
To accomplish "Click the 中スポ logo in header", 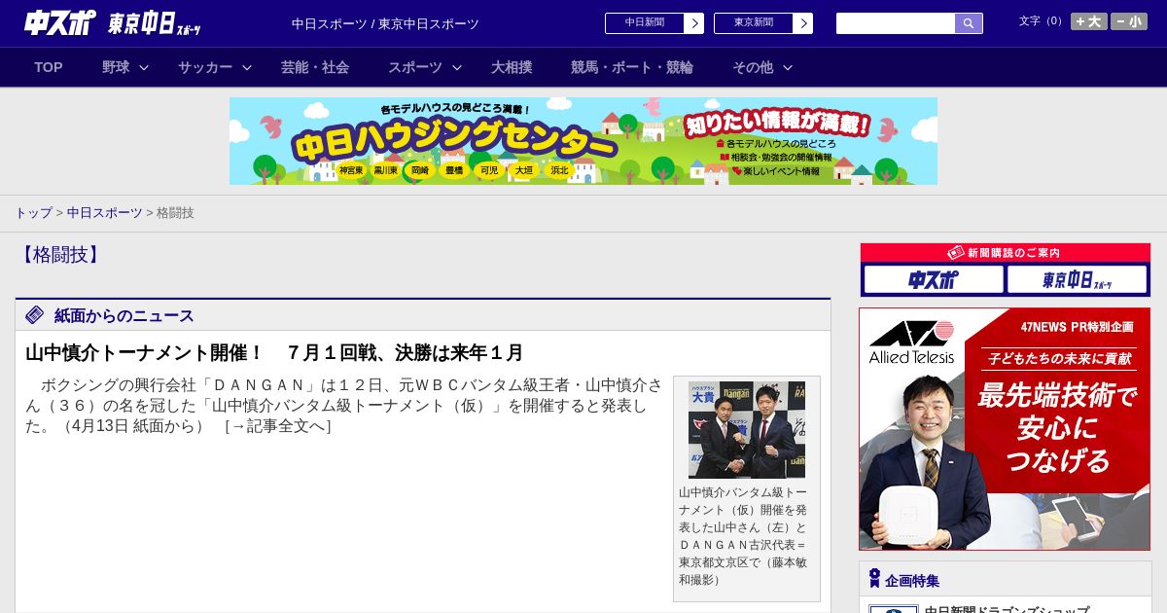I will 59,23.
